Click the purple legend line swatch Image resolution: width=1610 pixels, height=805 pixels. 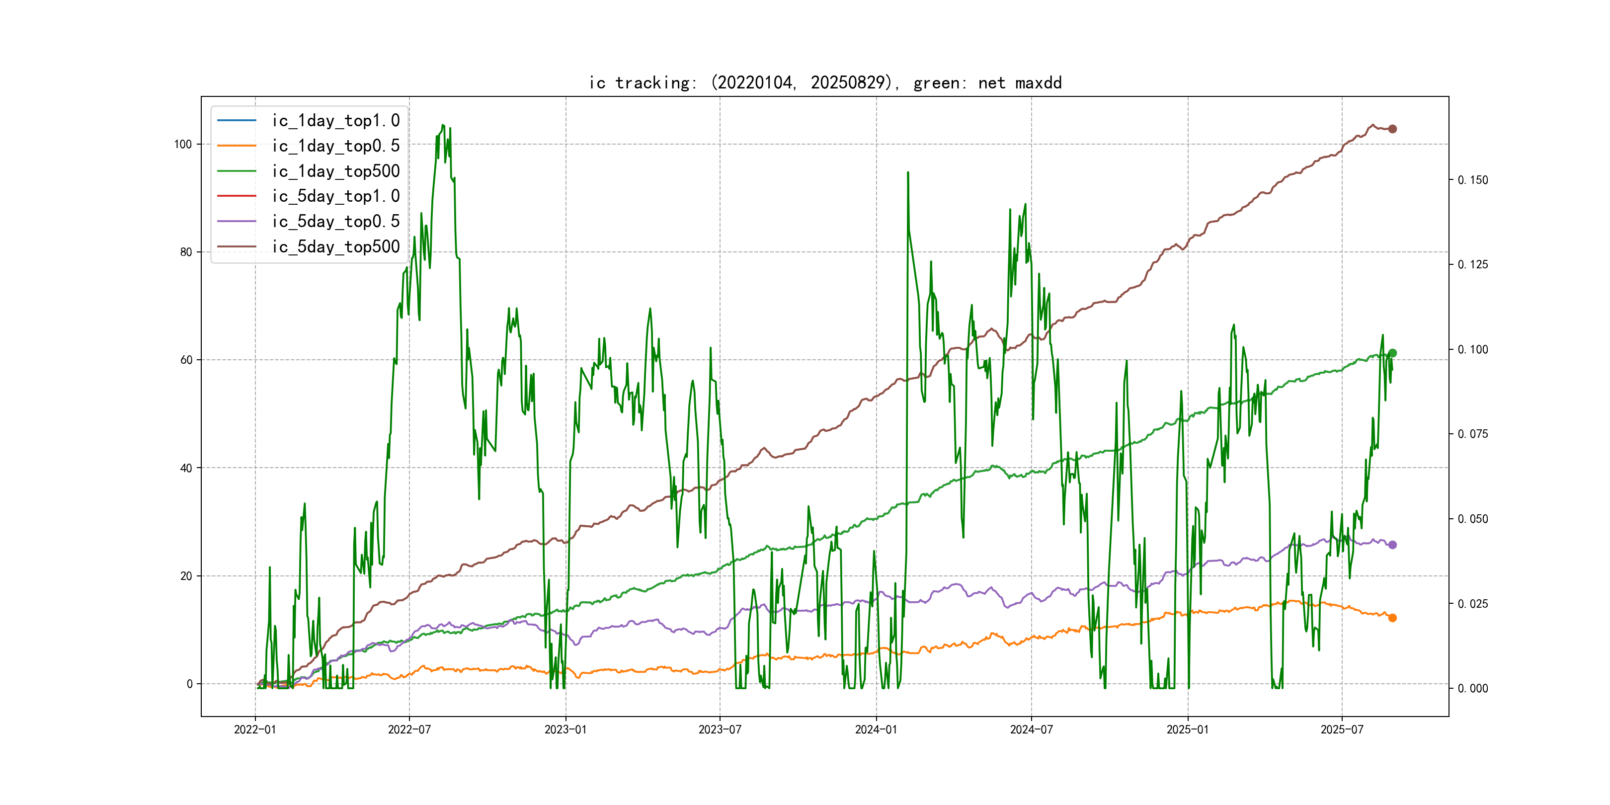[x=236, y=221]
